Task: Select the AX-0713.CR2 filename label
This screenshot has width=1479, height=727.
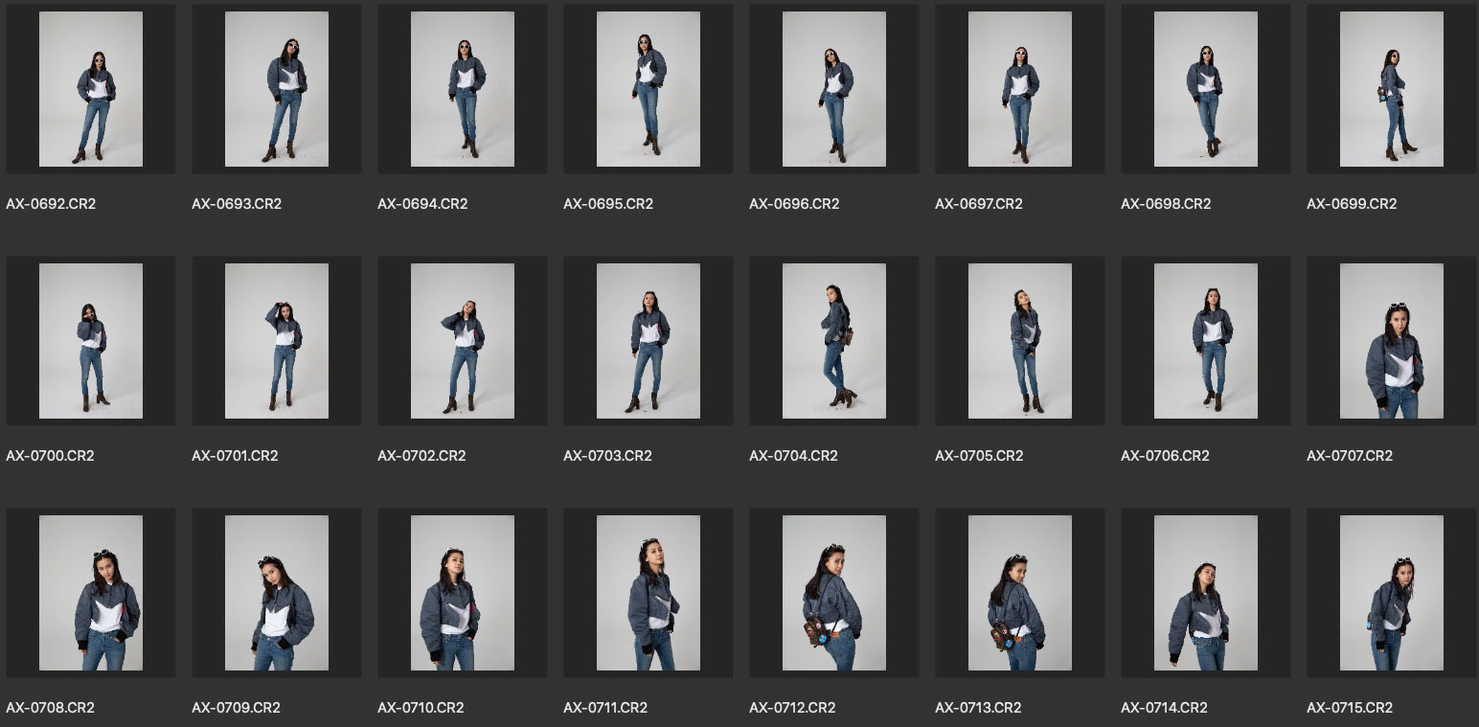Action: tap(978, 708)
